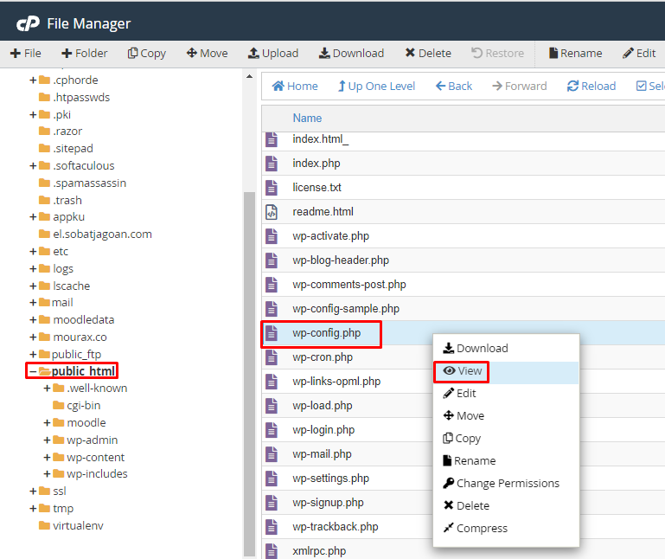Viewport: 665px width, 559px height.
Task: Choose View in context menu
Action: [x=506, y=371]
